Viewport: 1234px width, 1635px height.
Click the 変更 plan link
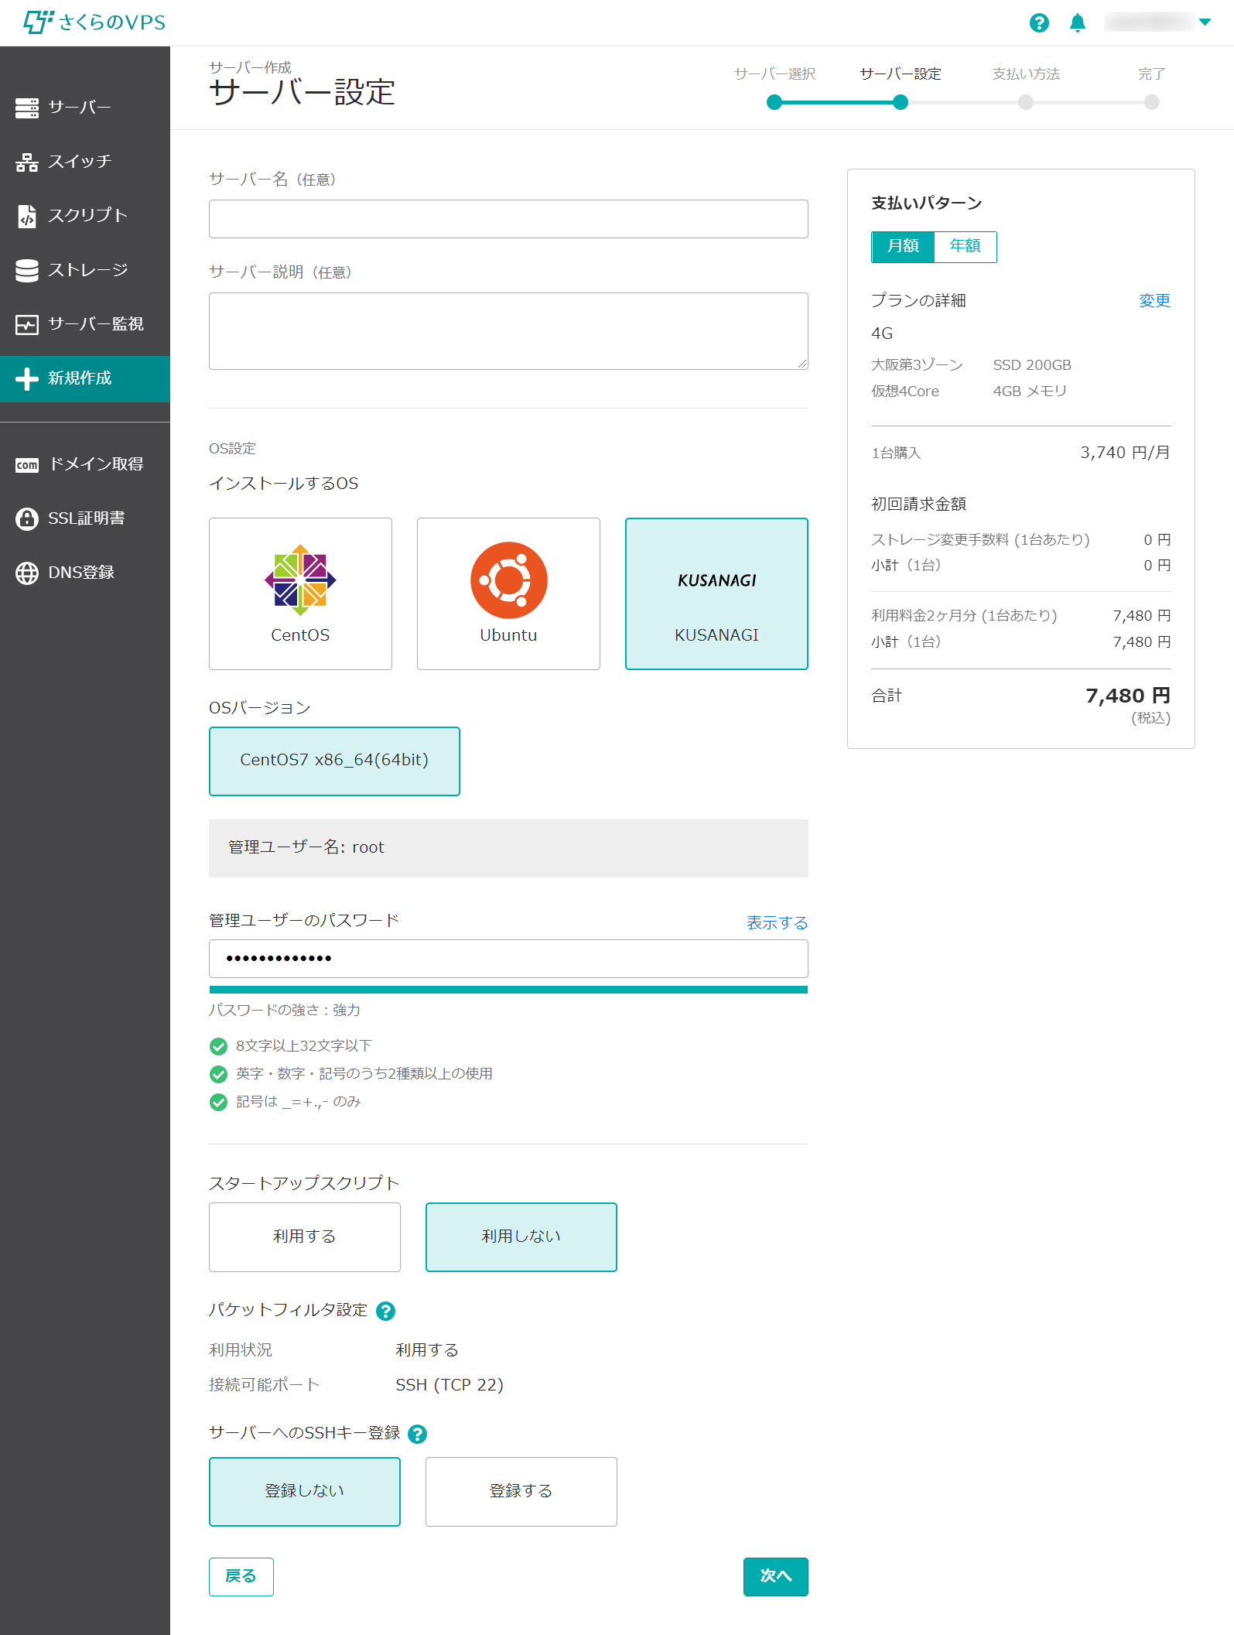pos(1154,301)
